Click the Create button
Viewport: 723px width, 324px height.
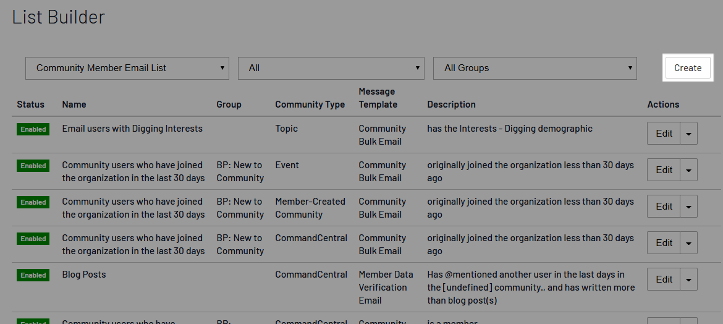click(688, 68)
